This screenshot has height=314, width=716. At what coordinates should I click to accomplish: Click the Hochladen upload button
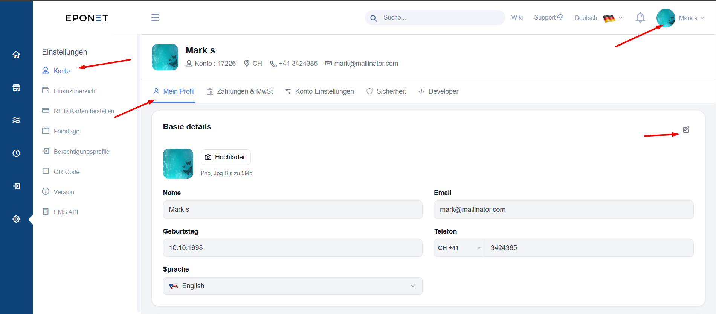(226, 157)
